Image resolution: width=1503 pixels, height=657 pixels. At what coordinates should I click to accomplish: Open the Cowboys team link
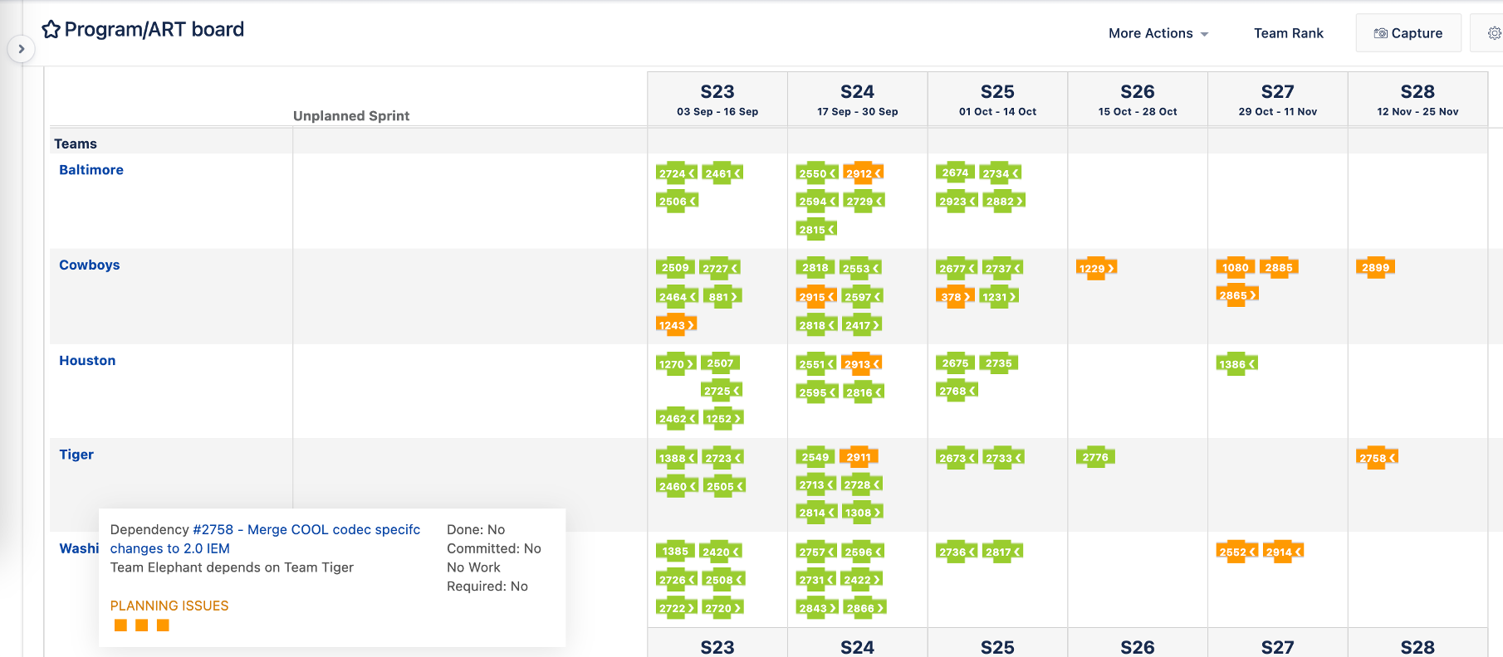[x=90, y=265]
